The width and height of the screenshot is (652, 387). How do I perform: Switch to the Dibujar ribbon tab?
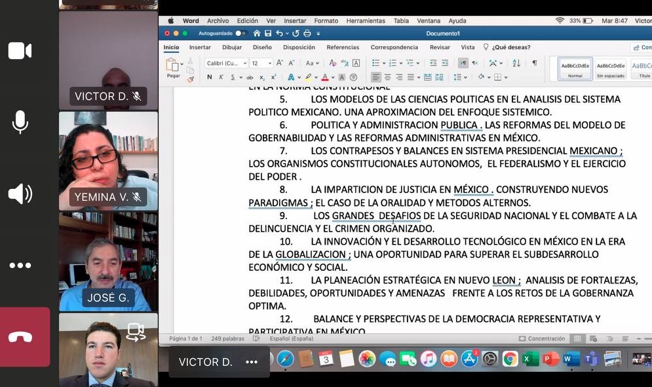tap(232, 47)
